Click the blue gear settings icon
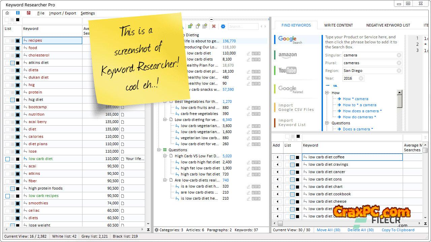431x242 pixels. (x=223, y=26)
